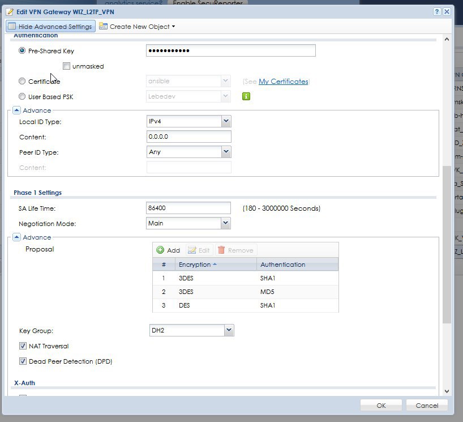Image resolution: width=463 pixels, height=422 pixels.
Task: Click the Content field with 0.0.0.0
Action: point(188,137)
